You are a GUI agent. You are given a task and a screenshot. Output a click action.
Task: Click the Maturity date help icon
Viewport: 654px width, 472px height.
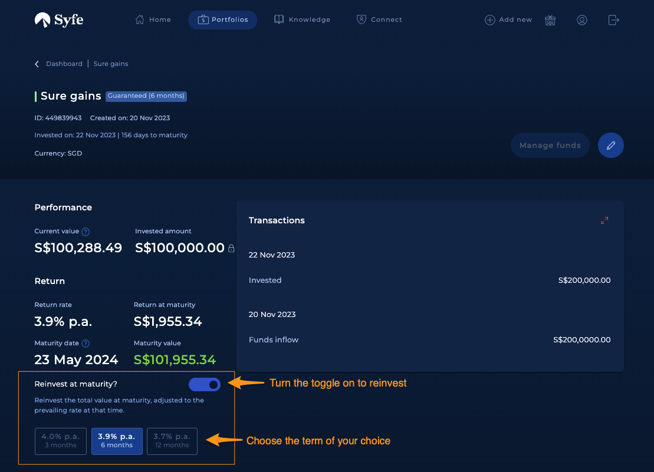(x=86, y=344)
